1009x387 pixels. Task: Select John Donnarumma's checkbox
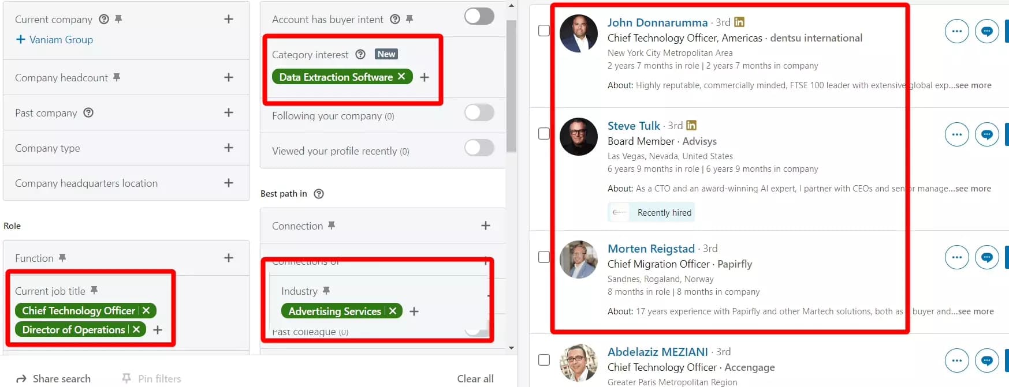point(544,31)
